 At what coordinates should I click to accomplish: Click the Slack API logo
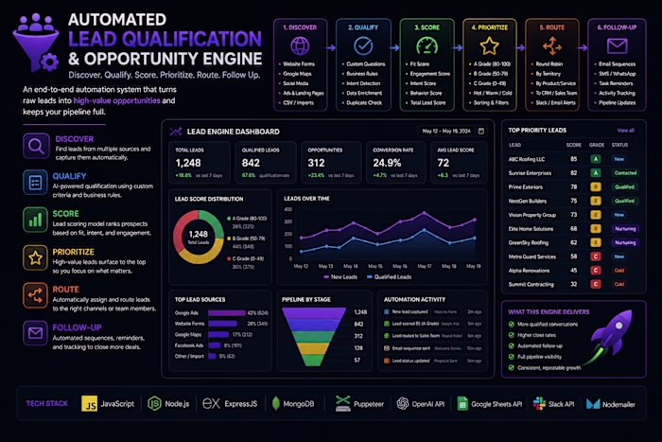(x=539, y=403)
